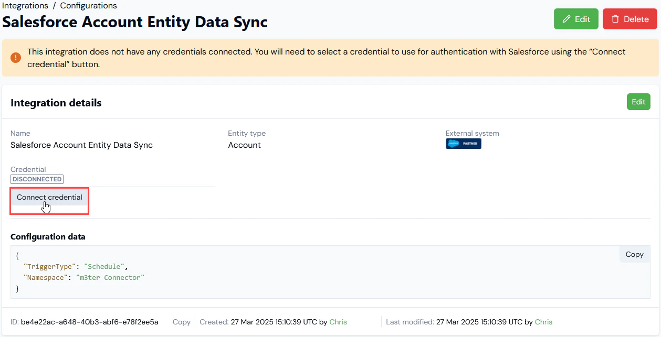Click the Salesforce Partner logo
This screenshot has width=661, height=337.
464,144
